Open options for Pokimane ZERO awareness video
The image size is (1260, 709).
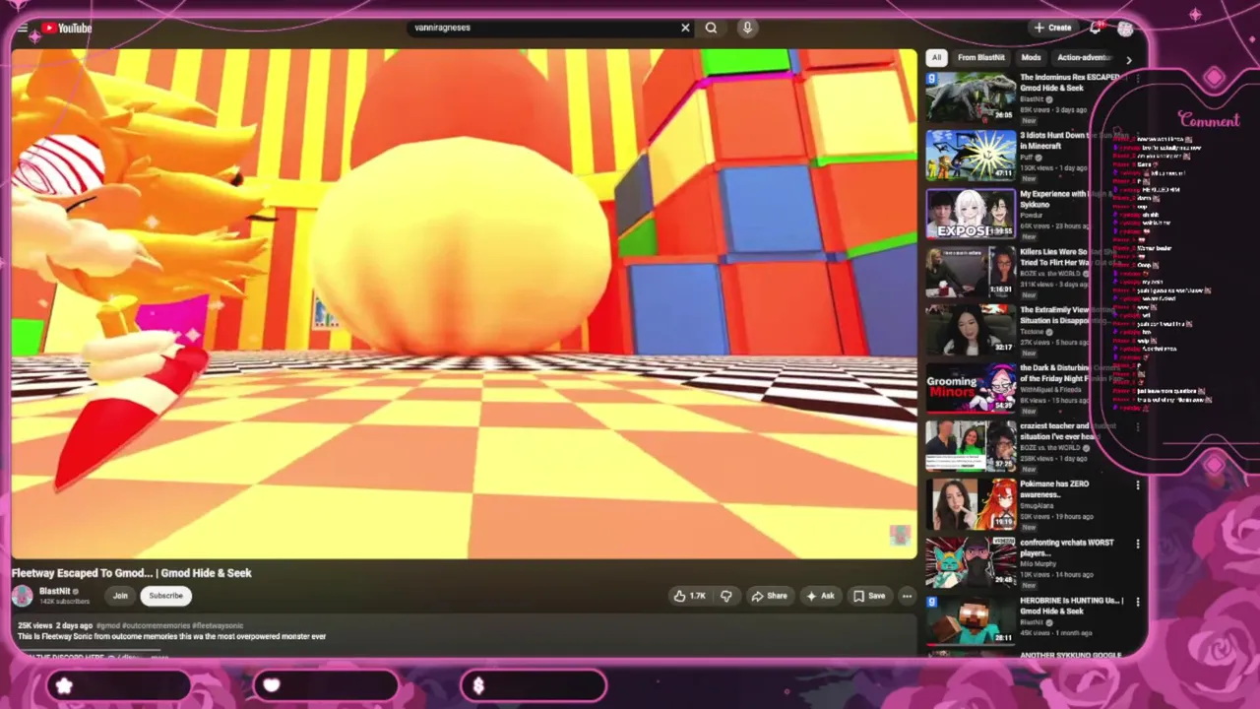coord(1138,485)
